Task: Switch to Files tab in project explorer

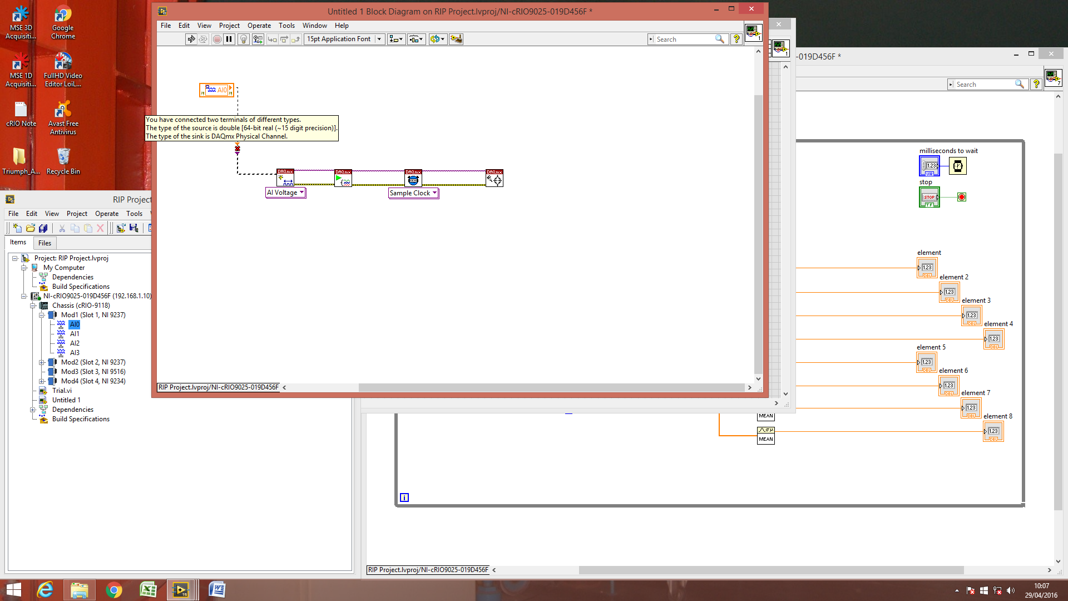Action: pyautogui.click(x=44, y=243)
